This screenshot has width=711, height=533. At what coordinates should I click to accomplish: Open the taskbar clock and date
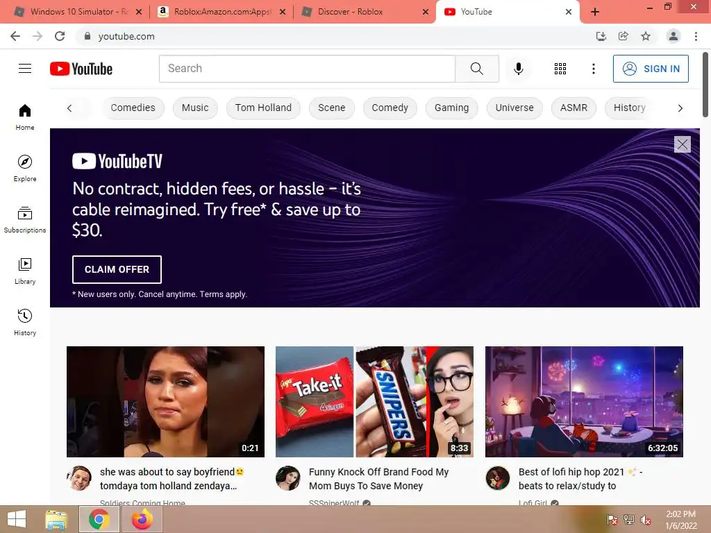click(681, 520)
